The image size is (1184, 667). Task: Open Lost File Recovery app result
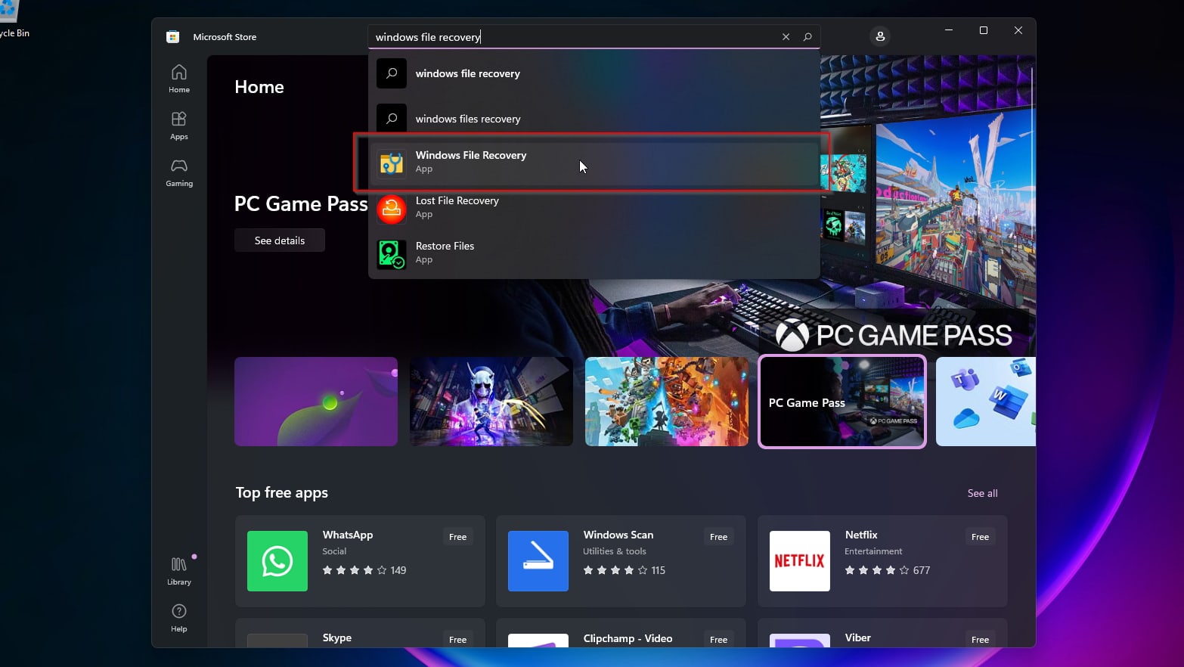tap(594, 209)
